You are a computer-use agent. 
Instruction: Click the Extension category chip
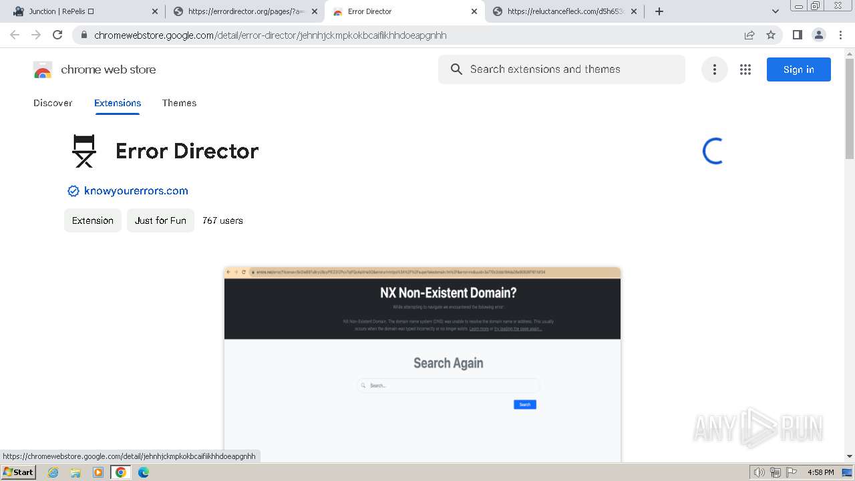click(x=93, y=220)
